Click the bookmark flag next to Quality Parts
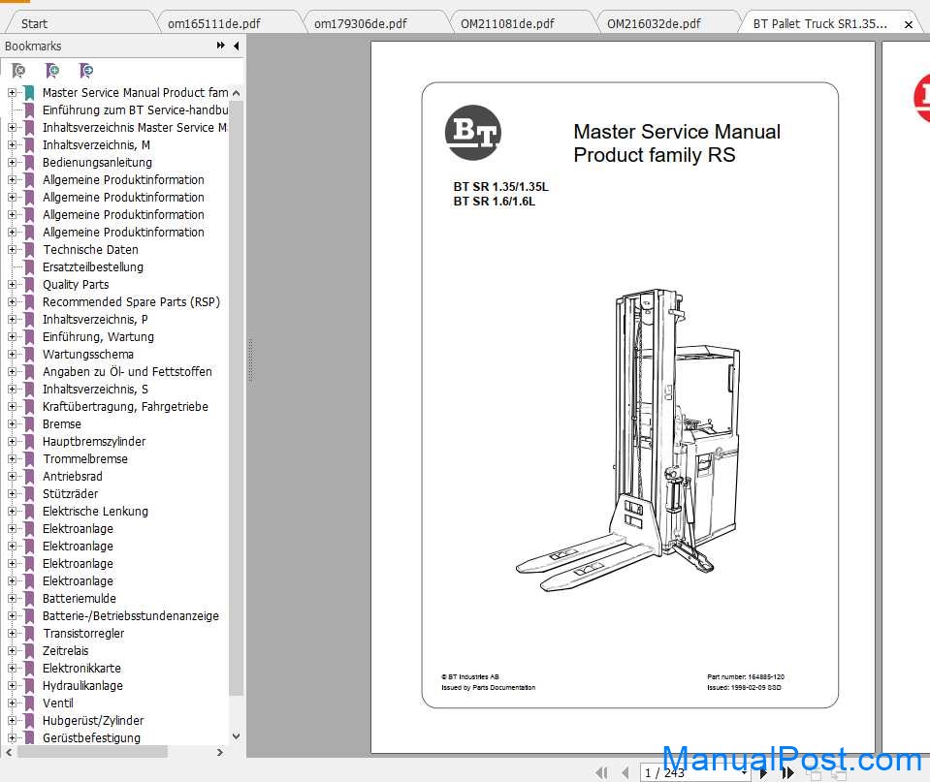This screenshot has height=782, width=930. click(29, 285)
